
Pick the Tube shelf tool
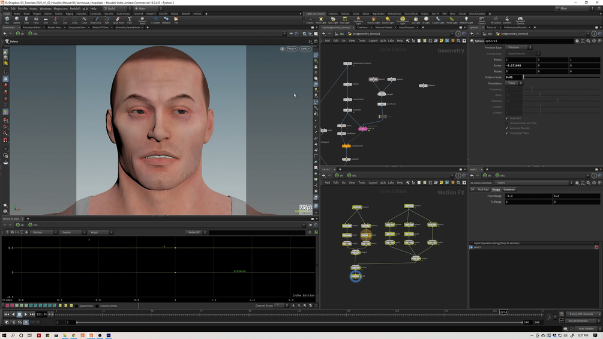[x=26, y=20]
